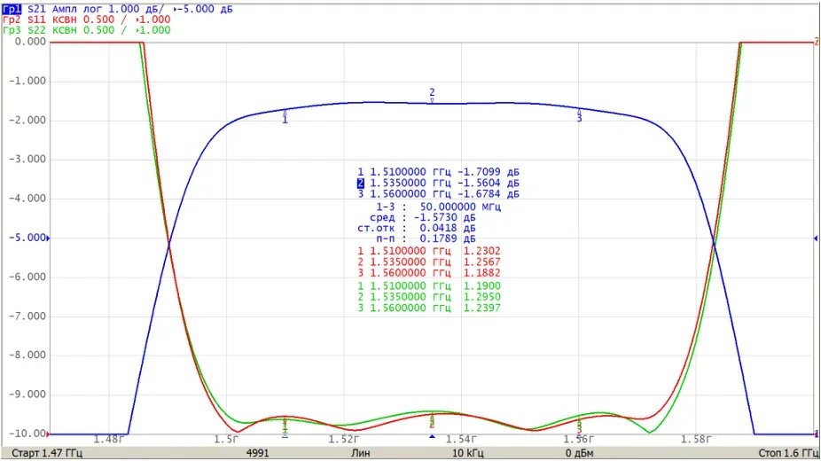This screenshot has height=461, width=821.
Task: Click the Старт 1.47 ГГц field
Action: point(47,453)
